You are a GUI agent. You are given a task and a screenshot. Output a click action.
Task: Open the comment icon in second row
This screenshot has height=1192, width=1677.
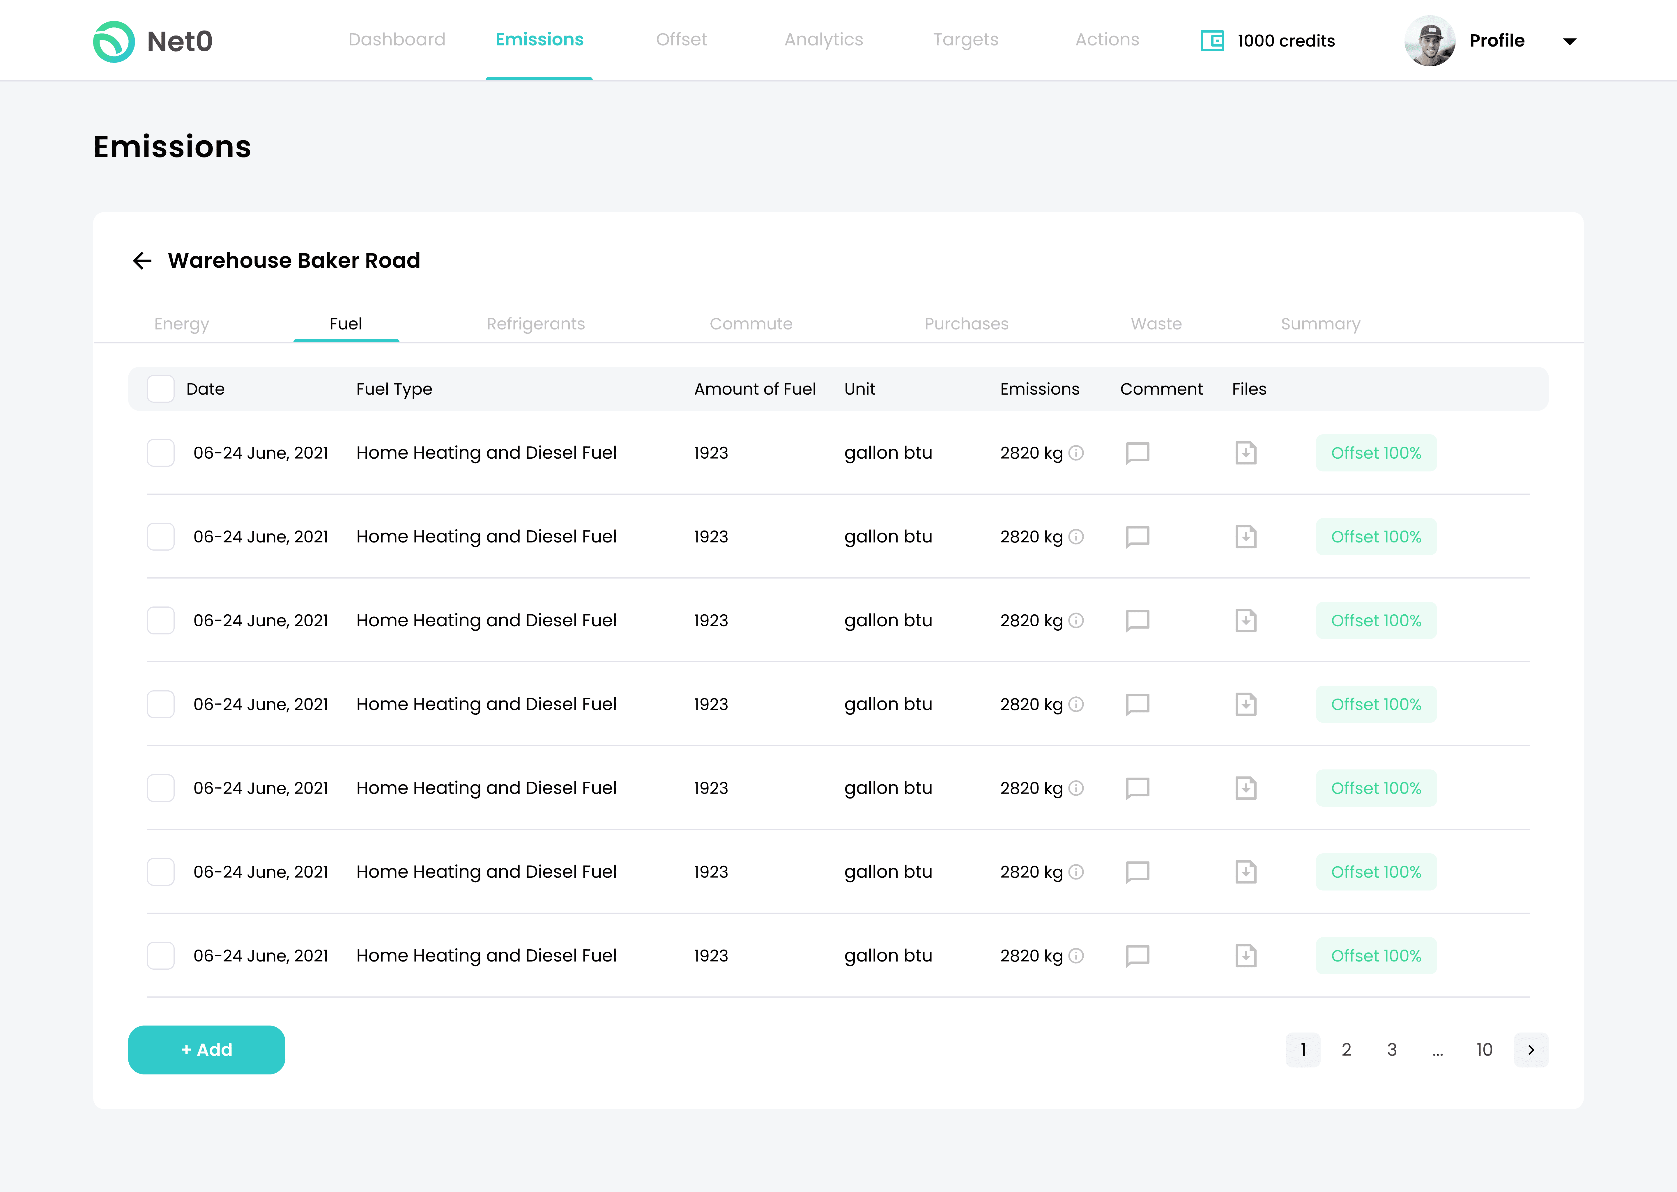click(1137, 537)
